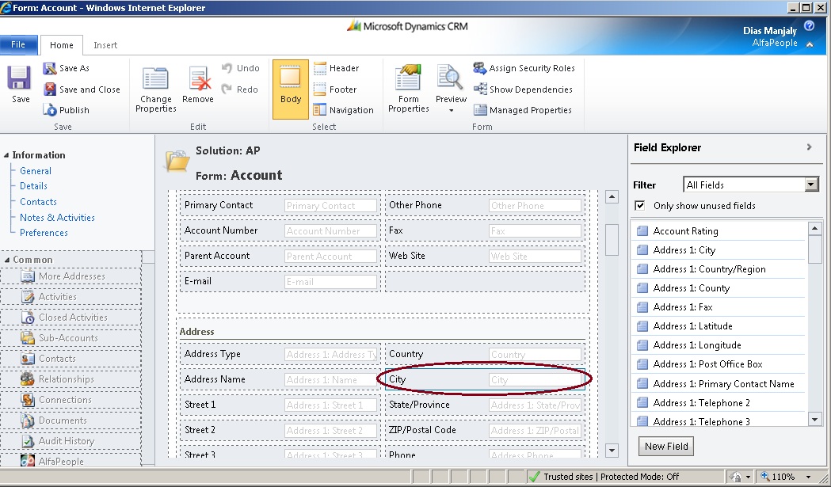This screenshot has height=487, width=831.
Task: Select Address 1: Telephone 2 field
Action: tap(719, 403)
